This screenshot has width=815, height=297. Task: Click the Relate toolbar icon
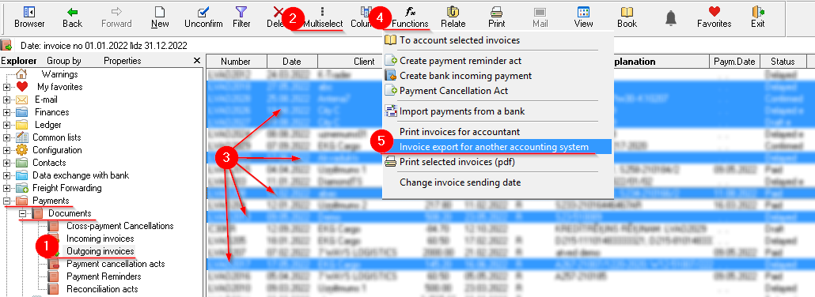click(x=453, y=17)
